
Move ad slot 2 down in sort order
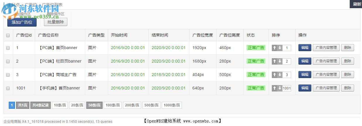point(280,61)
